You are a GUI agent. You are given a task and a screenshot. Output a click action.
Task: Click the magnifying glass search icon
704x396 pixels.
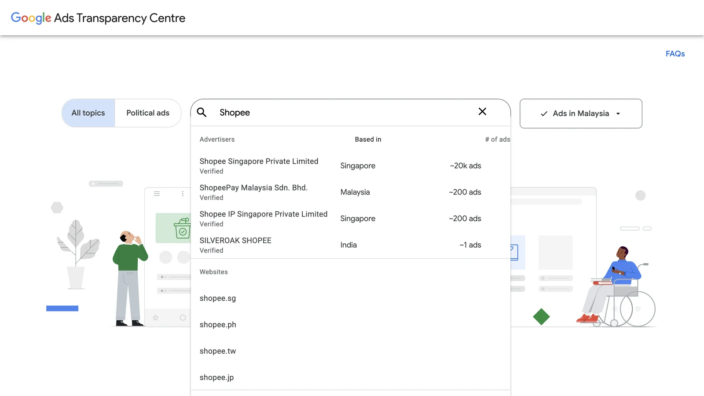202,112
